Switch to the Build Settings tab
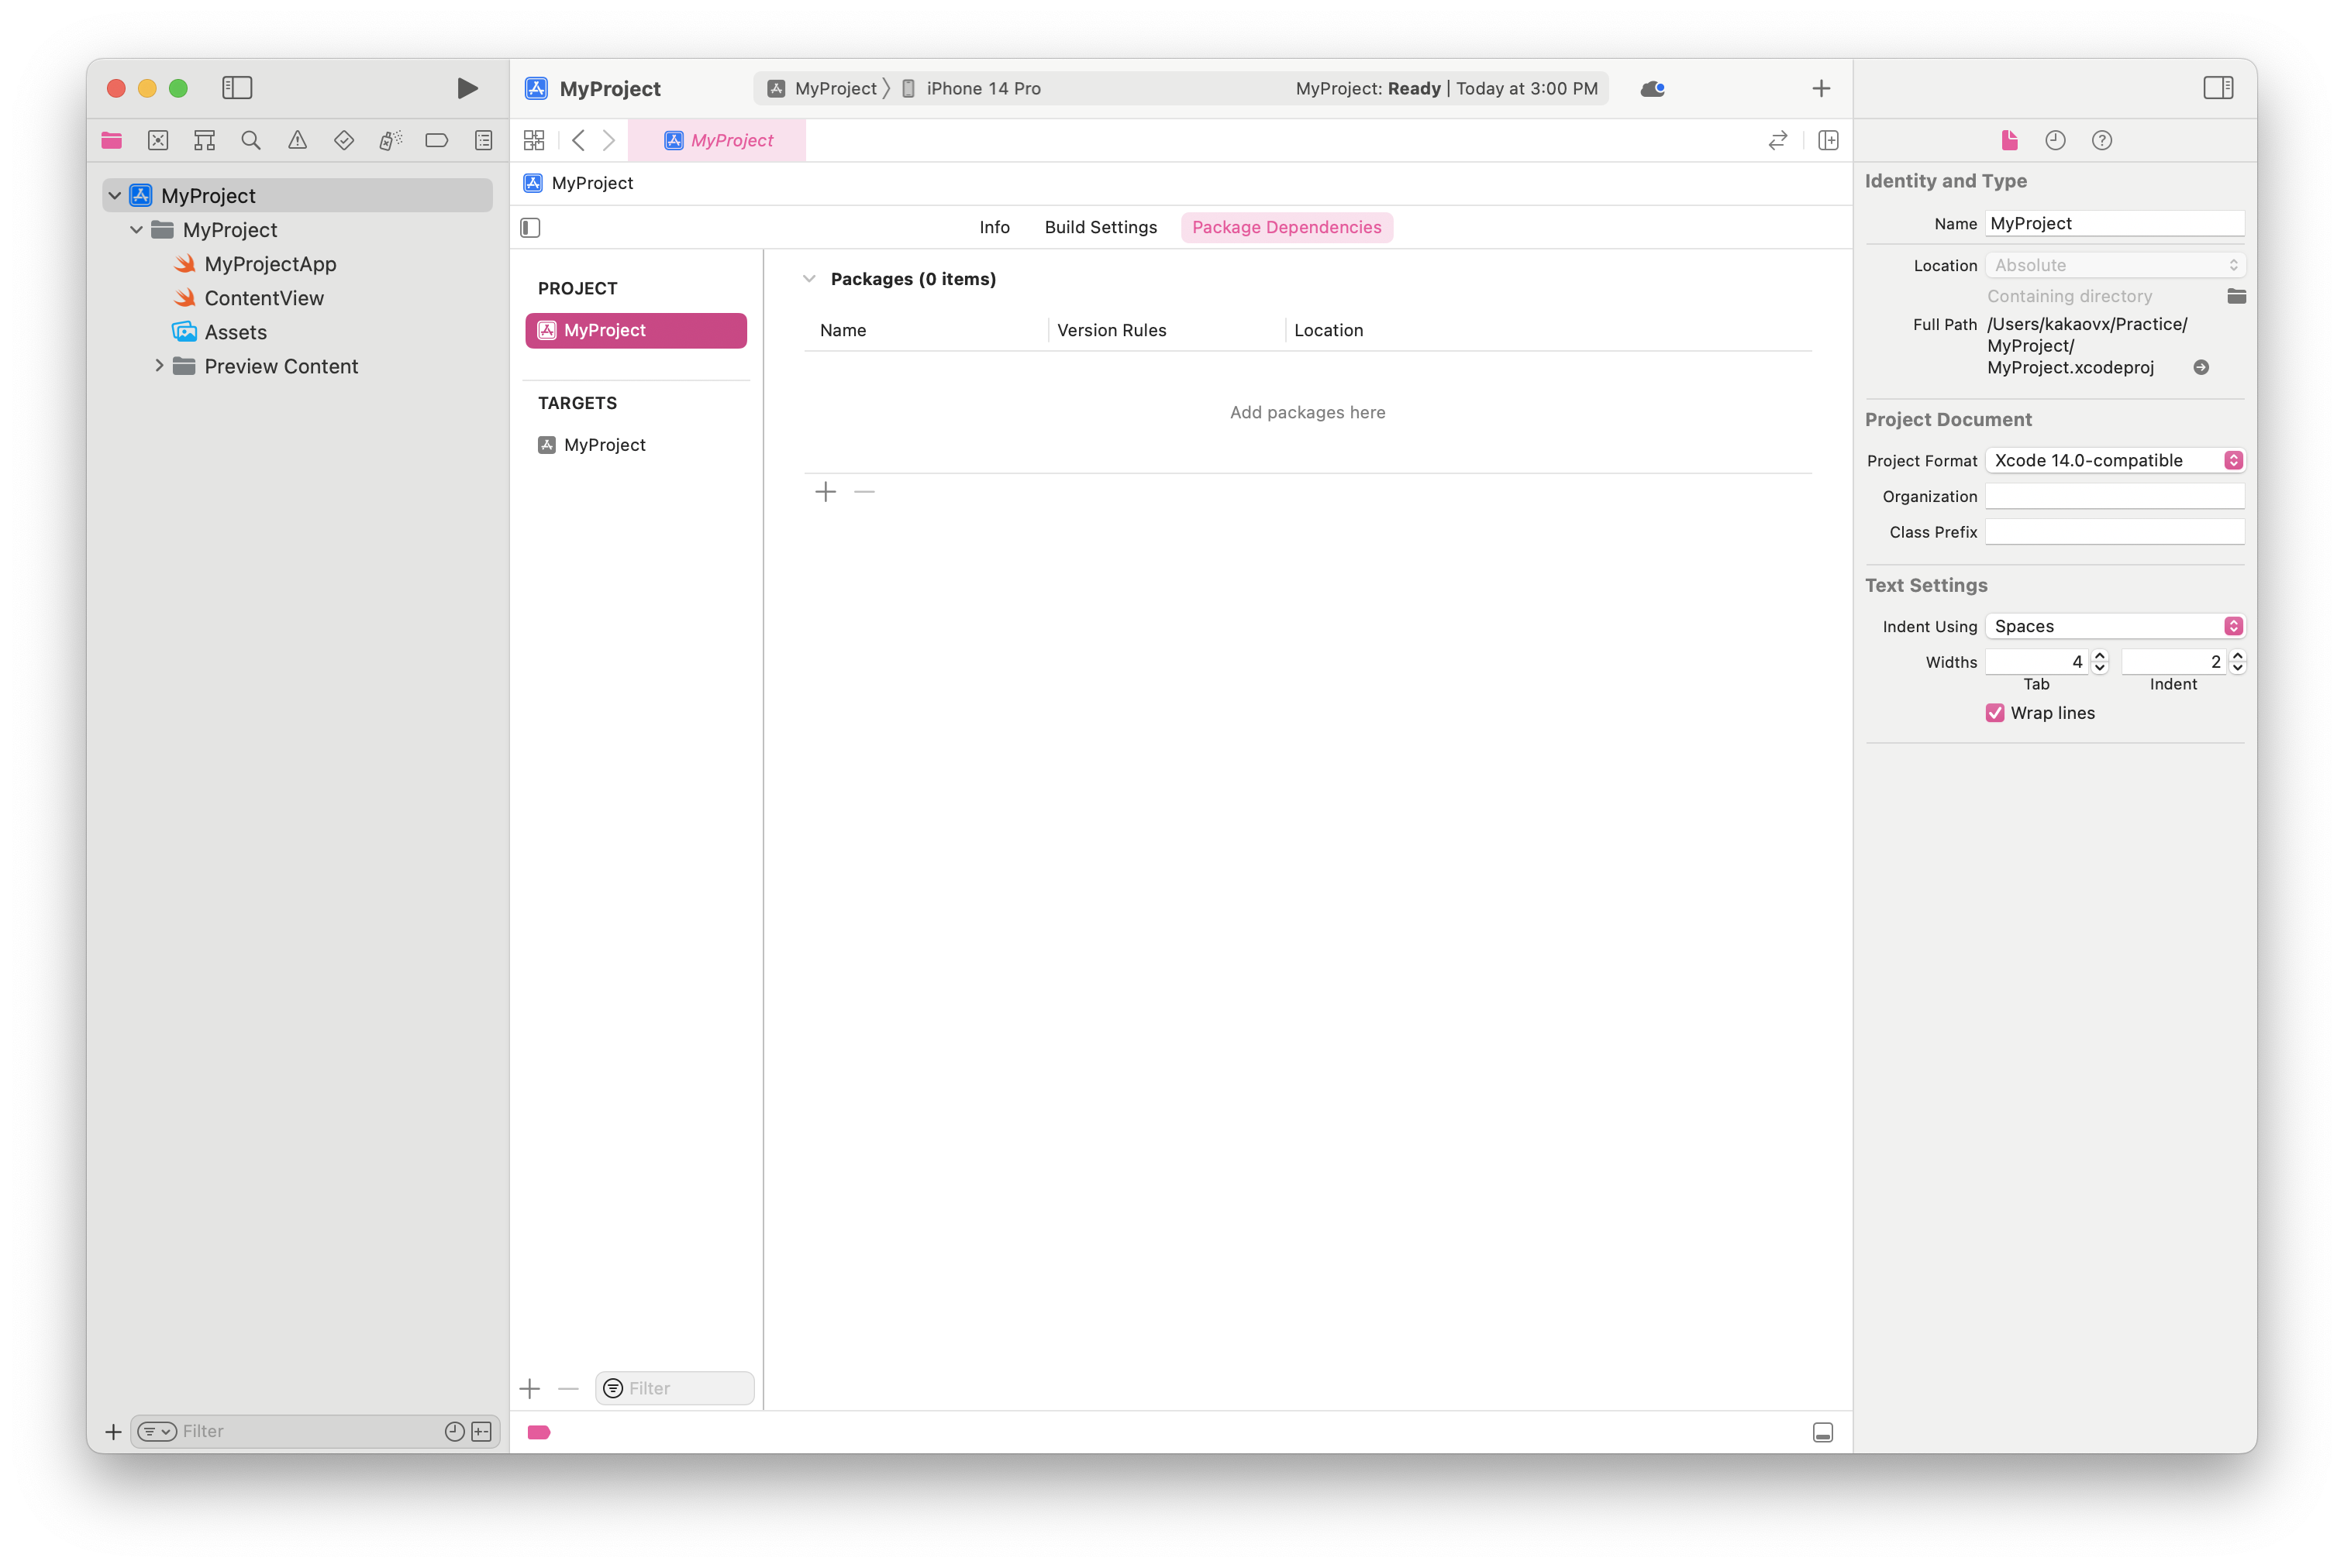This screenshot has height=1568, width=2344. pyautogui.click(x=1101, y=227)
